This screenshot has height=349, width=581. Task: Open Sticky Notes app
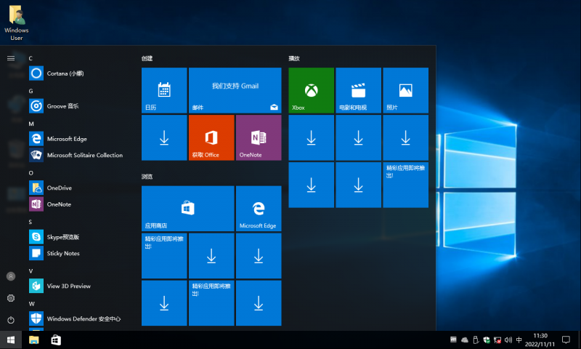click(x=80, y=253)
